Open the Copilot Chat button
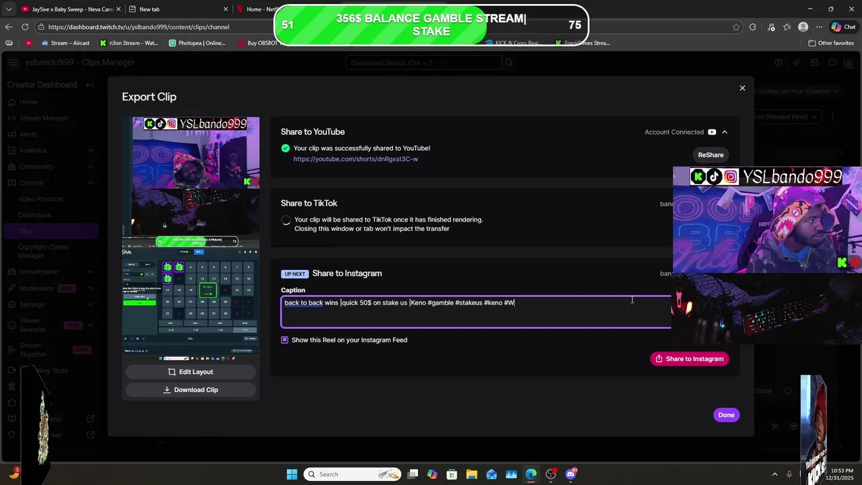This screenshot has height=485, width=862. 844,27
